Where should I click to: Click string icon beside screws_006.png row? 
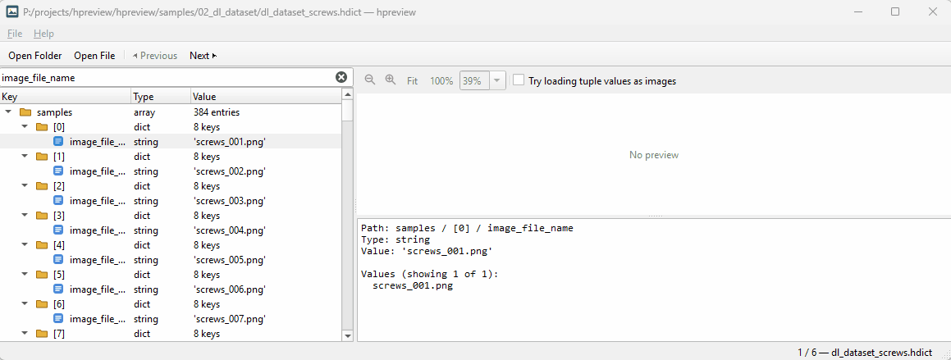pyautogui.click(x=58, y=289)
